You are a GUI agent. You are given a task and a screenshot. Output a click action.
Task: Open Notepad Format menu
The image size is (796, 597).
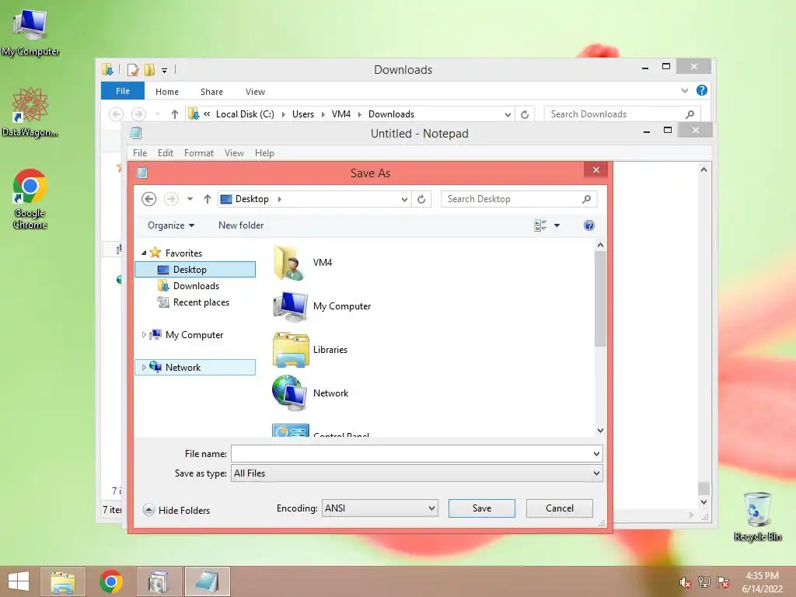pyautogui.click(x=198, y=153)
